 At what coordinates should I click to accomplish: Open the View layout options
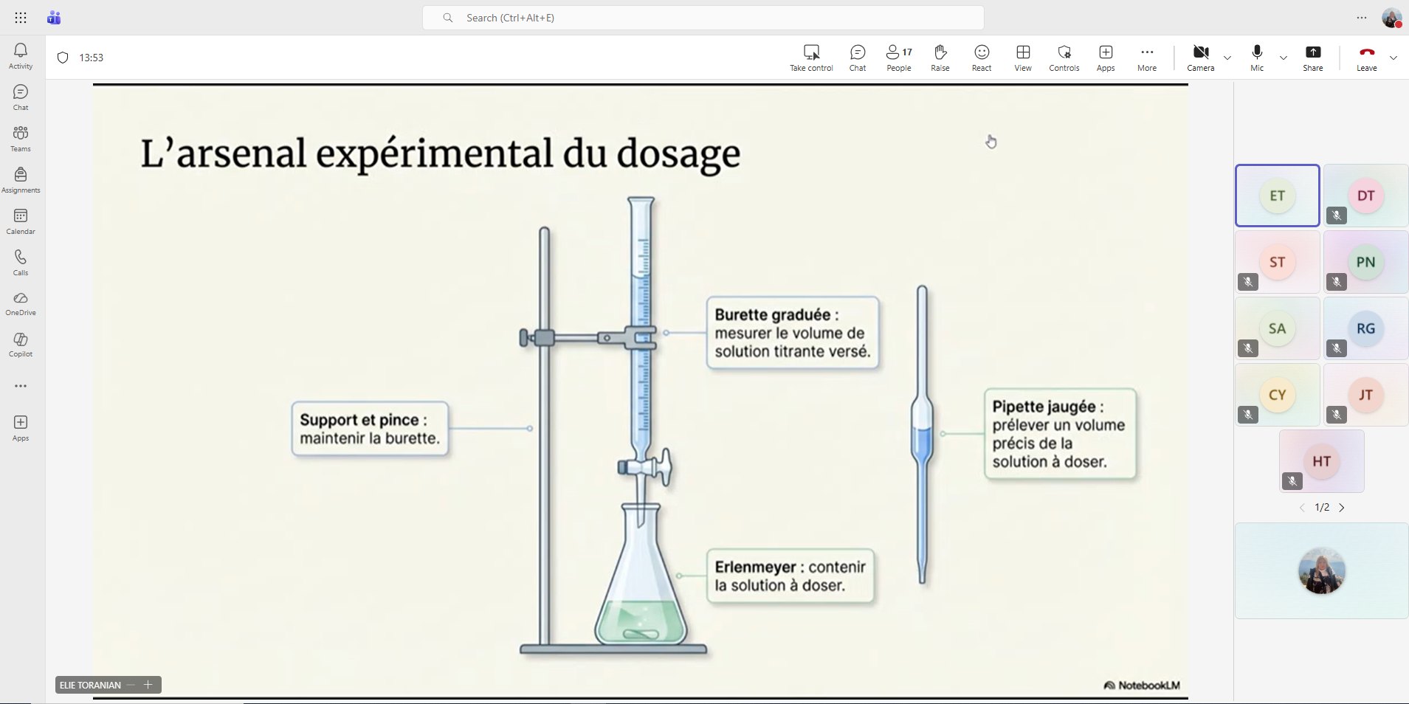point(1022,58)
